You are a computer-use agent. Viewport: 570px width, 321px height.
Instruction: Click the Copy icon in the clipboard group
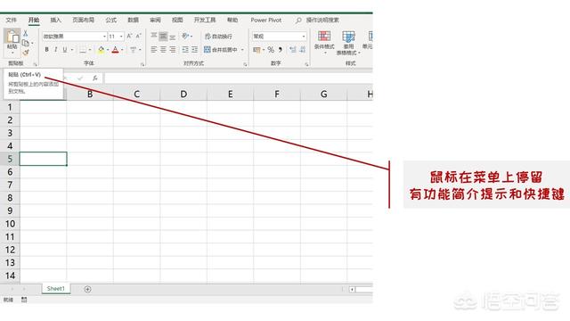point(26,43)
